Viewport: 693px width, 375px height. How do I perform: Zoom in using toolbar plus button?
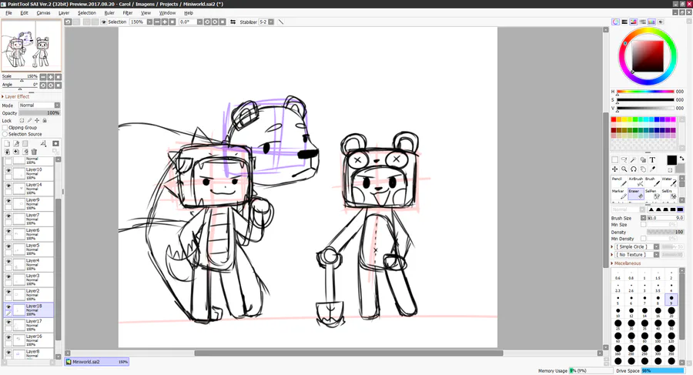point(165,22)
